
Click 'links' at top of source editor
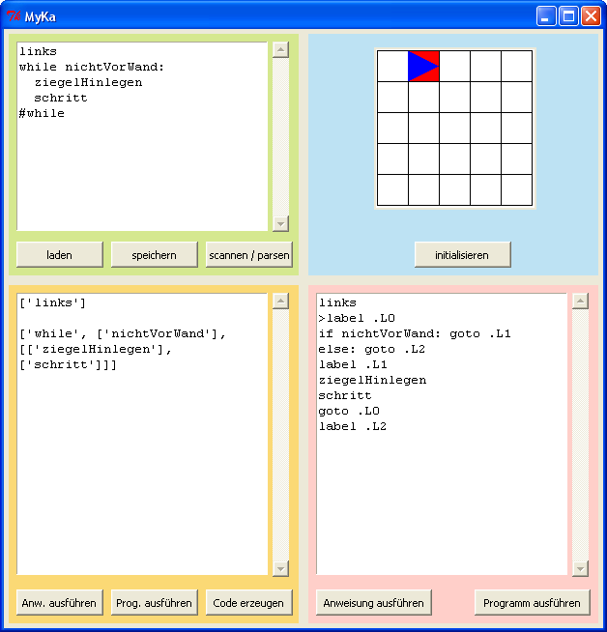pyautogui.click(x=38, y=51)
